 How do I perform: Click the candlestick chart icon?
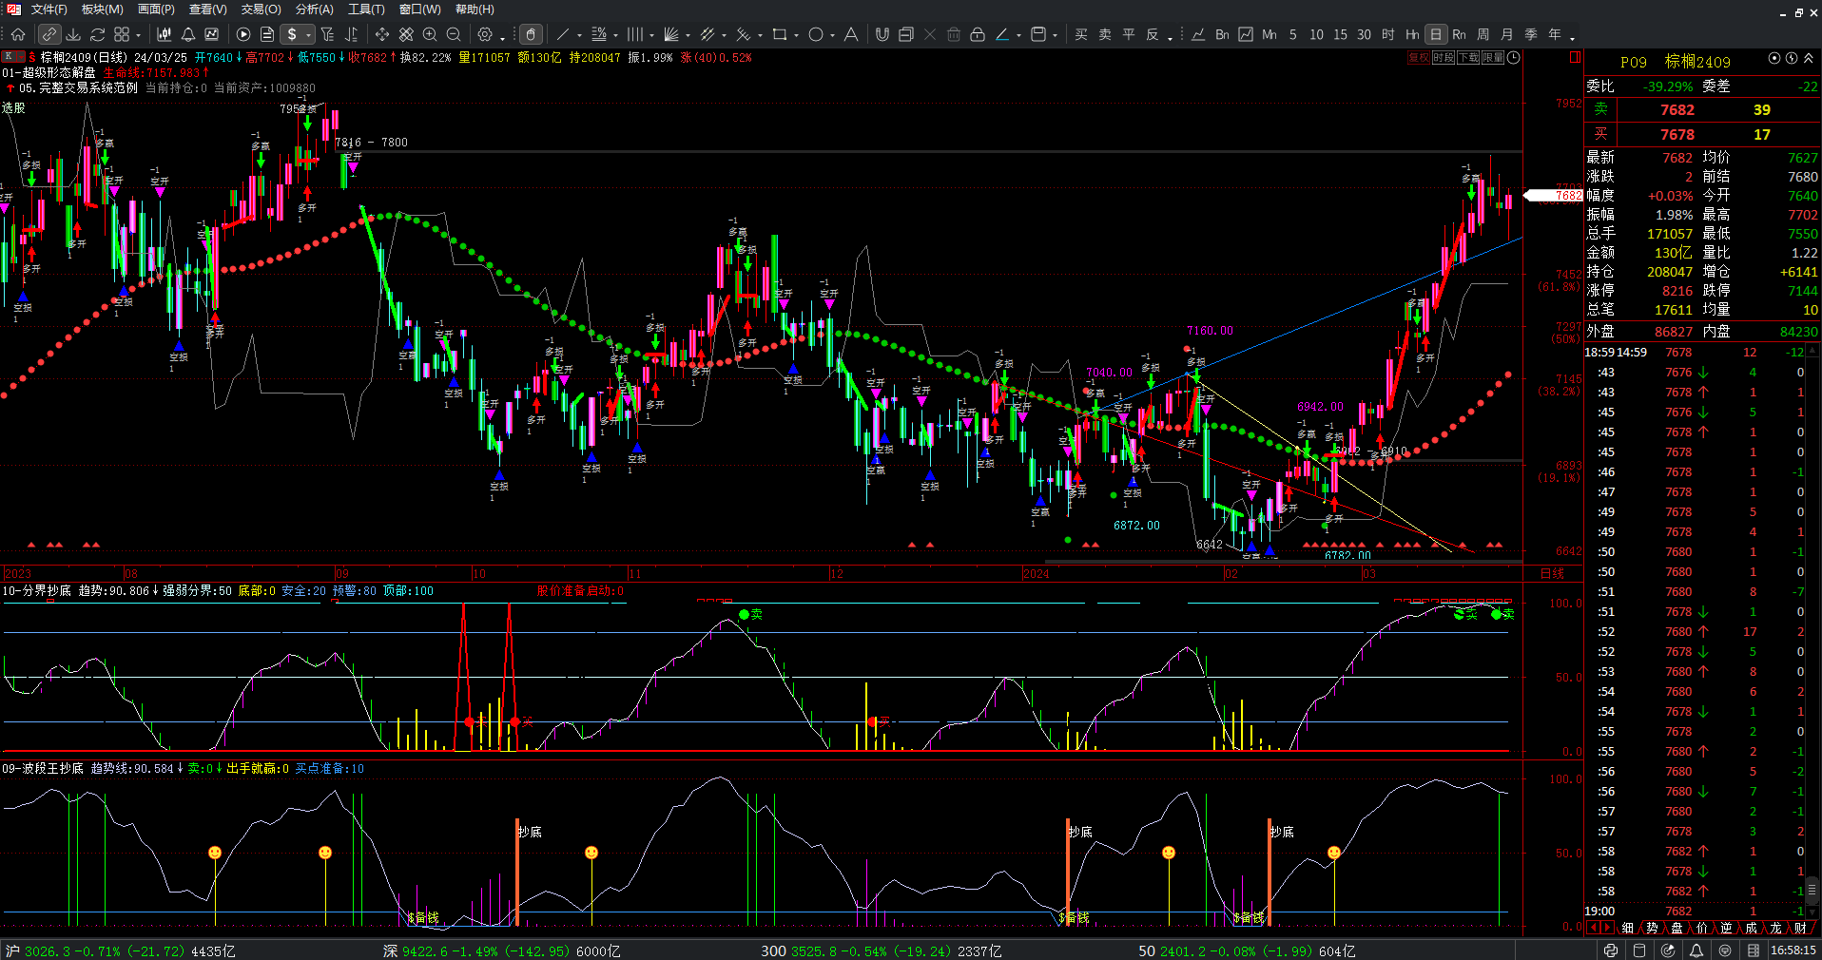click(x=165, y=34)
